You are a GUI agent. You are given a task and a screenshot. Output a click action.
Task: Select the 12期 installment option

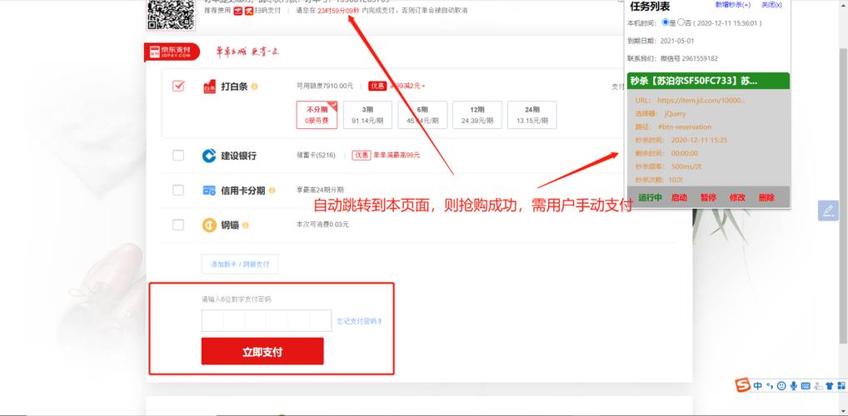pos(477,115)
